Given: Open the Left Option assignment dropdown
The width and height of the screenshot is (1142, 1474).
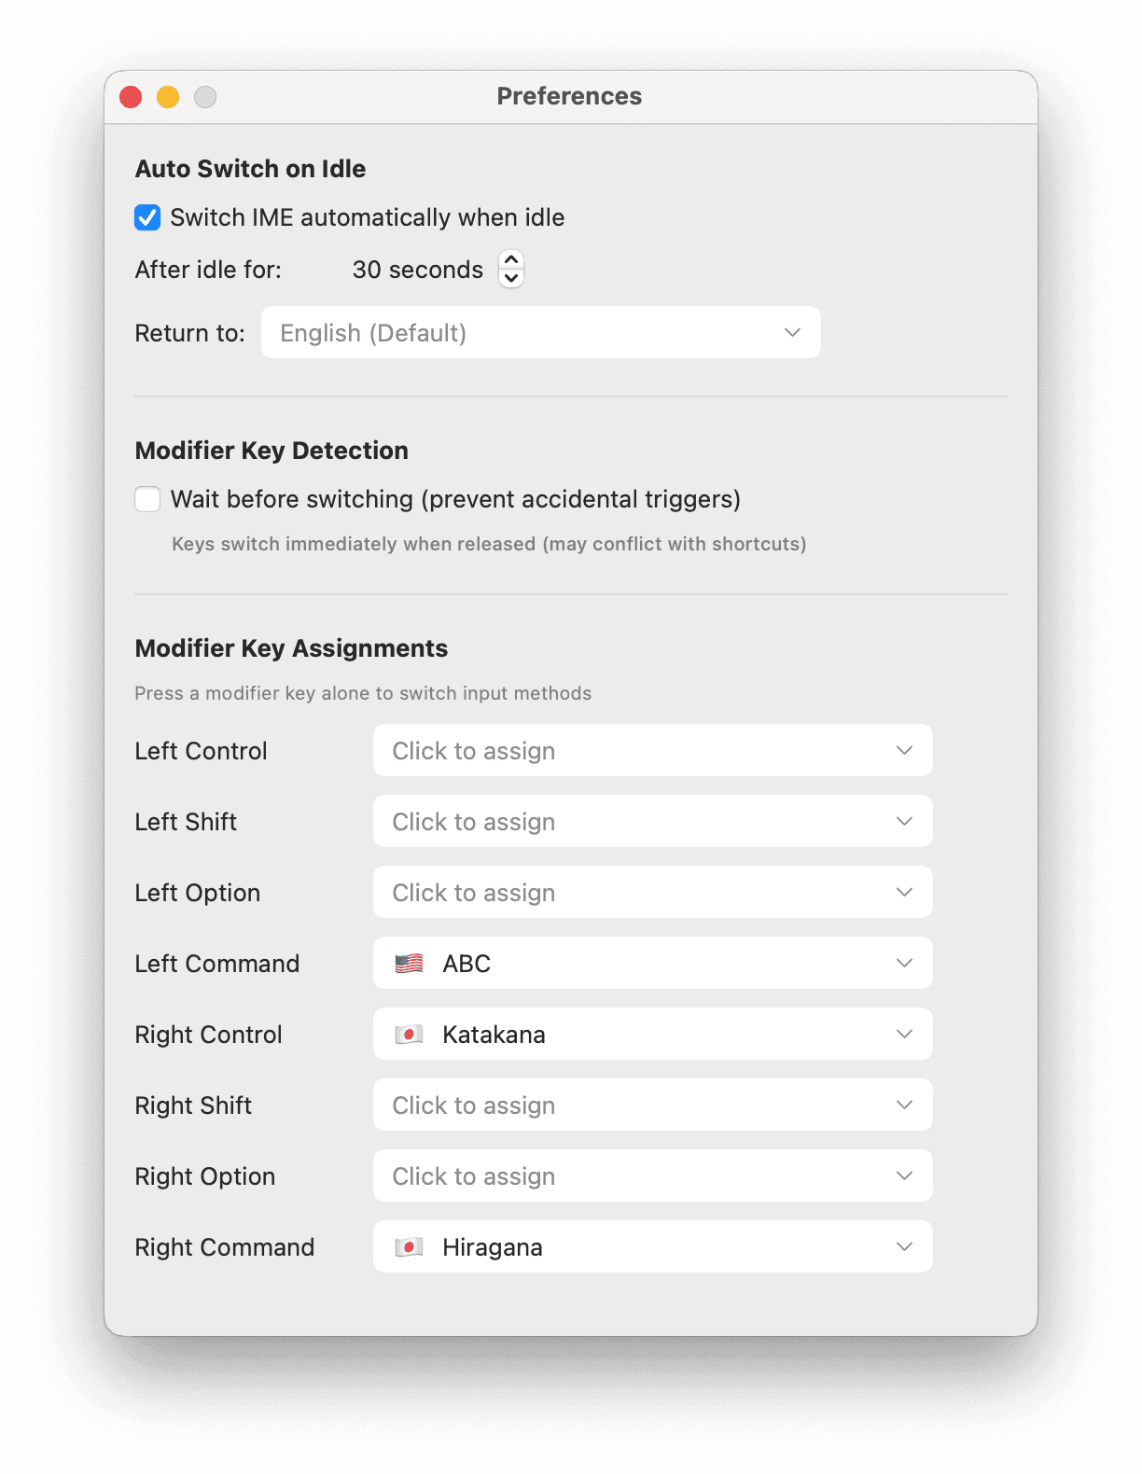Looking at the screenshot, I should click(652, 892).
